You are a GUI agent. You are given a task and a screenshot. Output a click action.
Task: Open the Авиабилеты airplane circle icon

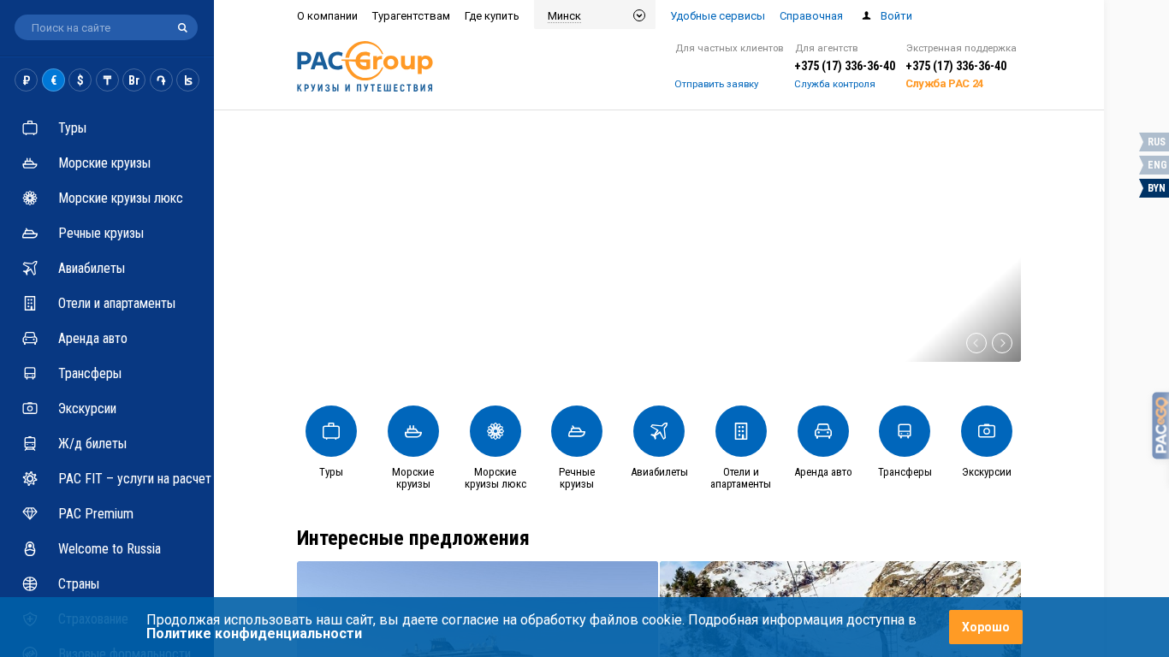[659, 431]
